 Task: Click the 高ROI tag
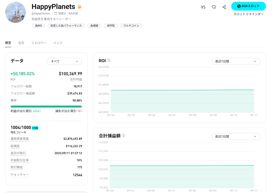(38, 26)
